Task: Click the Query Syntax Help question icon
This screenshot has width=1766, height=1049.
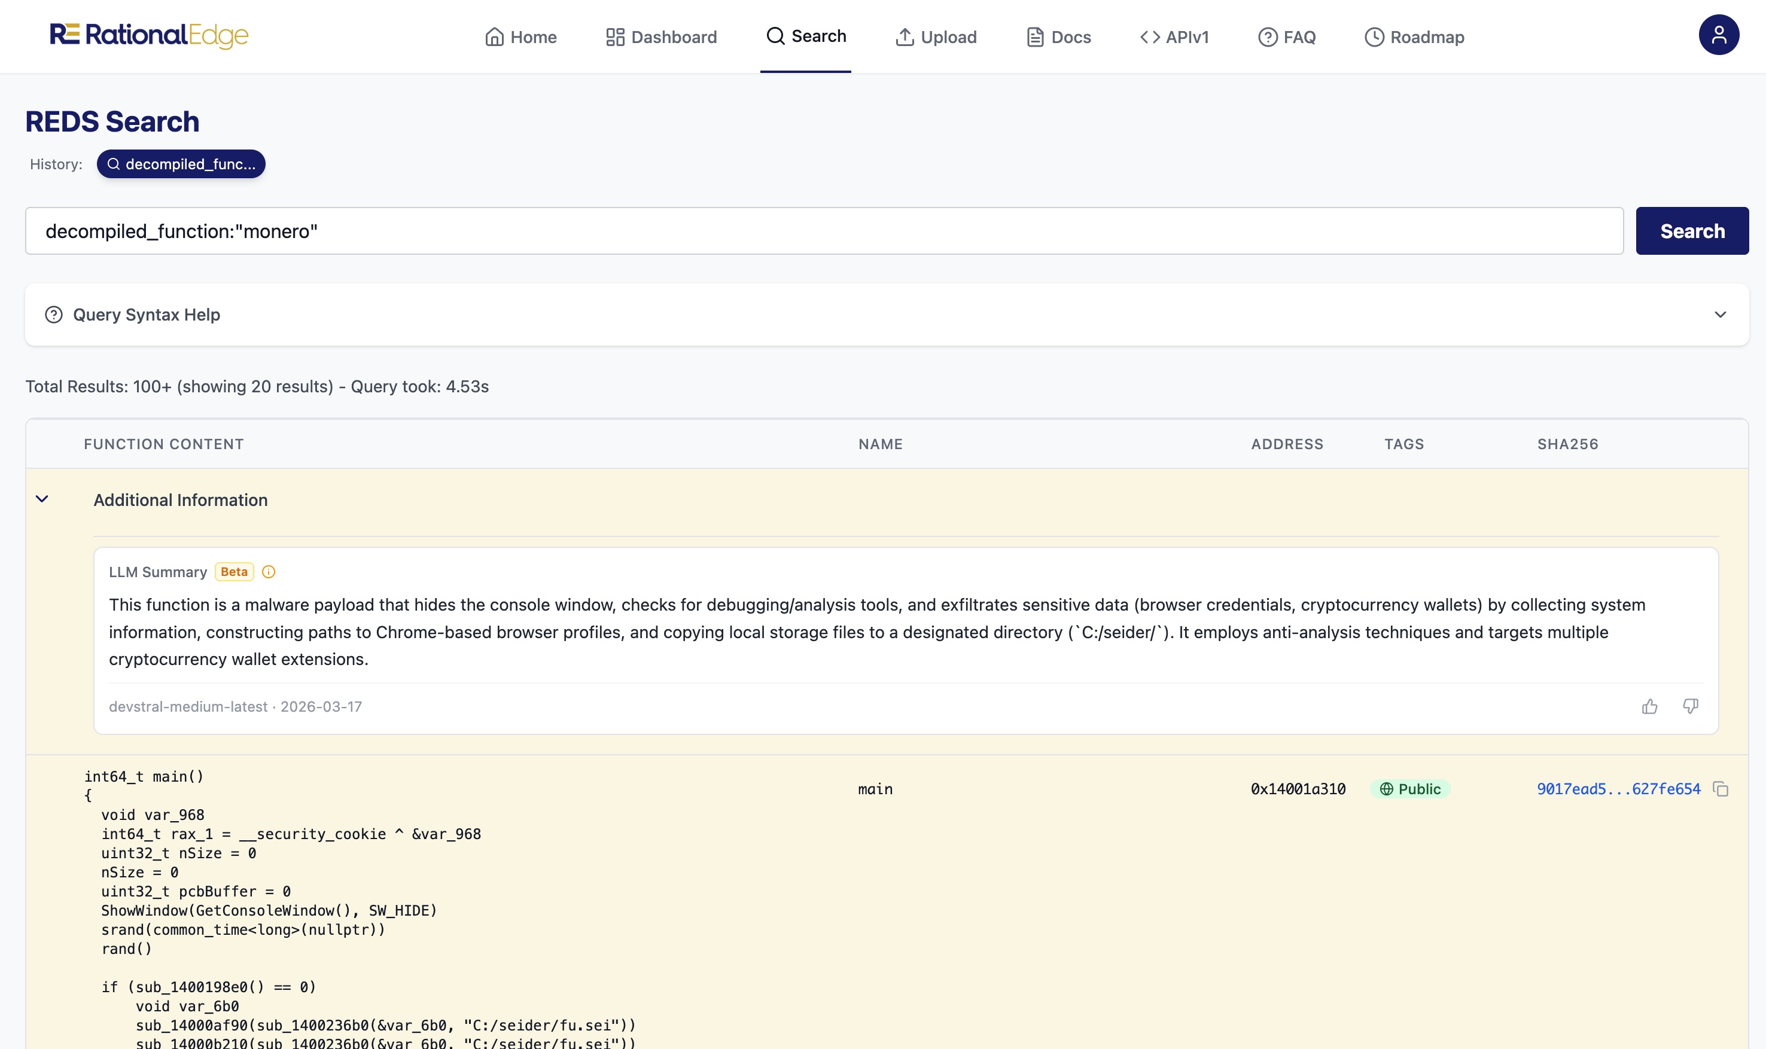Action: coord(54,315)
